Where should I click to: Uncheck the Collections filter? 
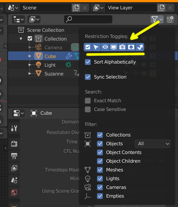(x=100, y=135)
